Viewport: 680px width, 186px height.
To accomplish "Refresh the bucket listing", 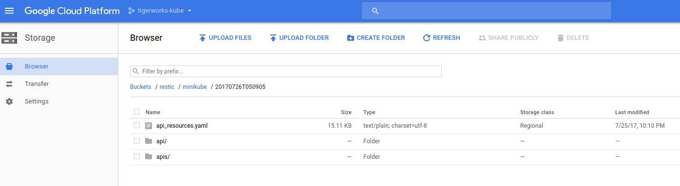I will [441, 38].
